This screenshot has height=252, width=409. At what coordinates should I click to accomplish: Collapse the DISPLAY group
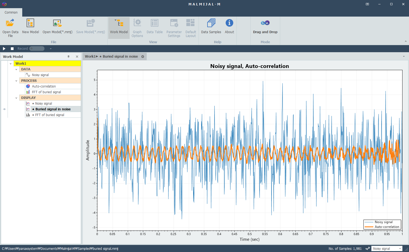click(x=16, y=98)
